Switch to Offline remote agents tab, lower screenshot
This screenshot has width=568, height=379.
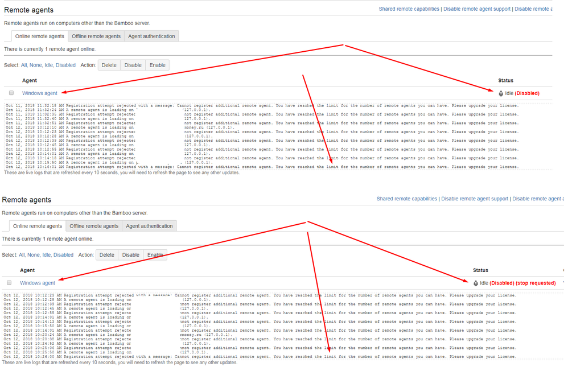tap(94, 226)
